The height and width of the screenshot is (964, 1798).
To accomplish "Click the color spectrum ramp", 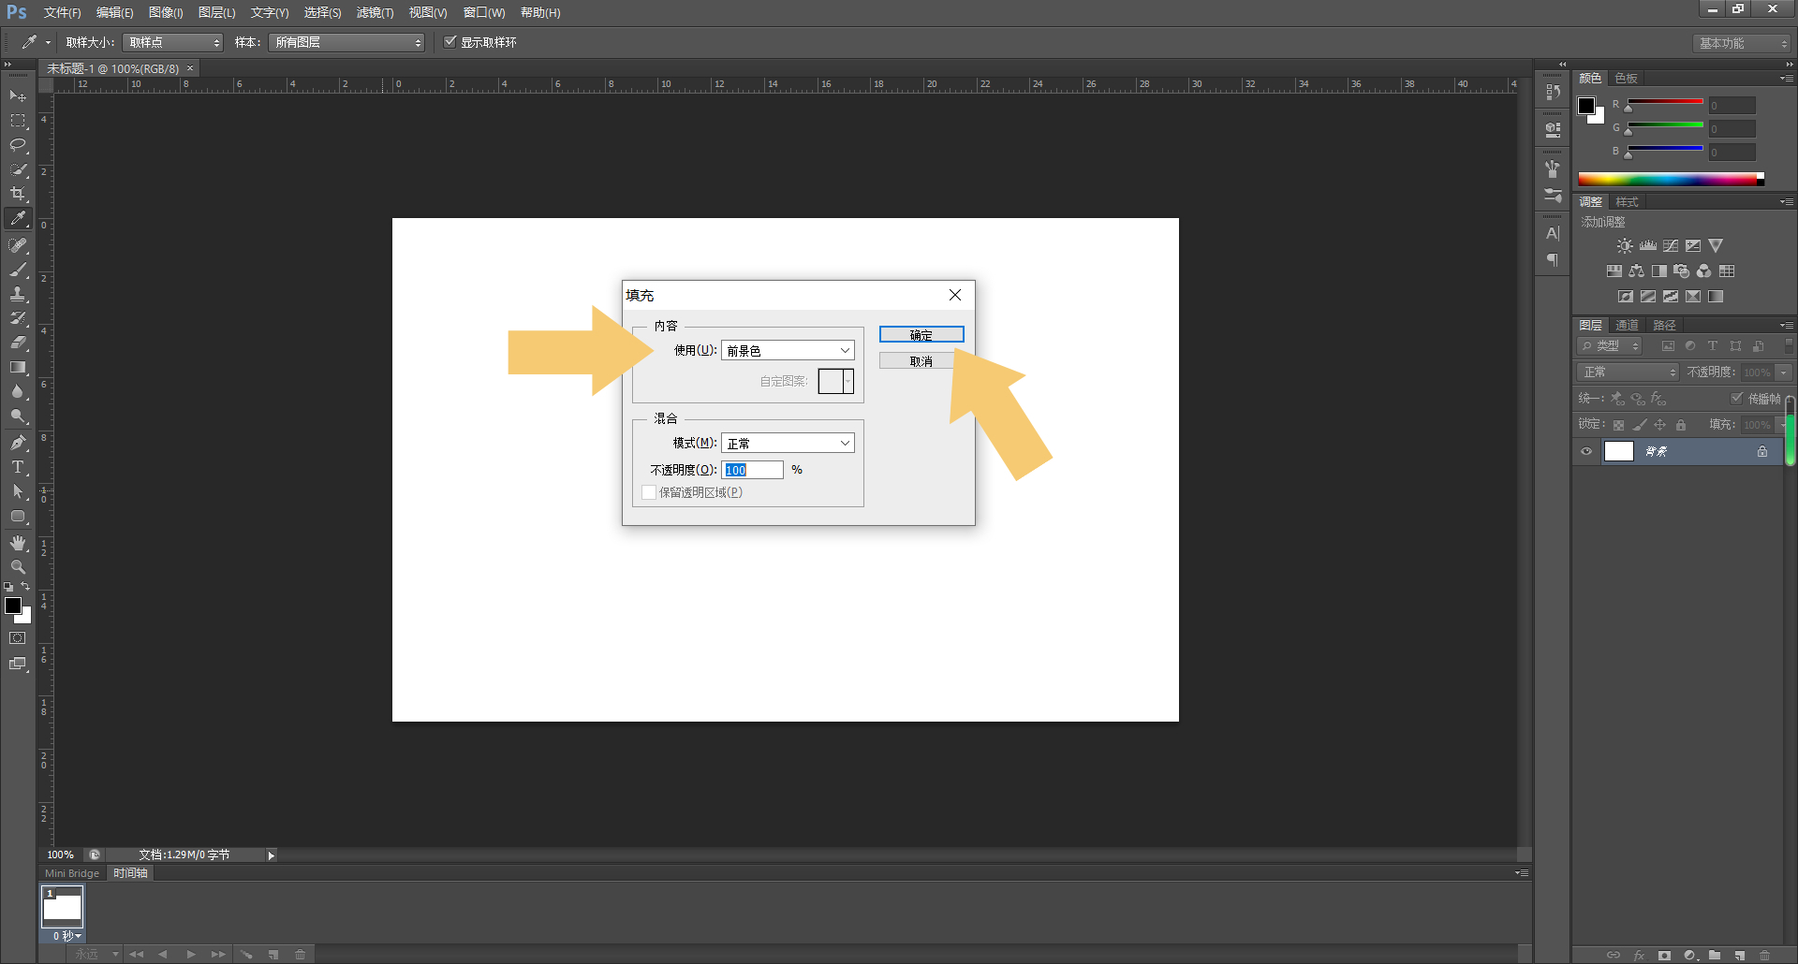I will pos(1671,180).
